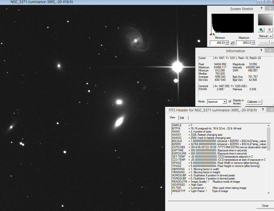Zoom in on the Screen Stretch histogram
The height and width of the screenshot is (211, 274).
[x=261, y=30]
